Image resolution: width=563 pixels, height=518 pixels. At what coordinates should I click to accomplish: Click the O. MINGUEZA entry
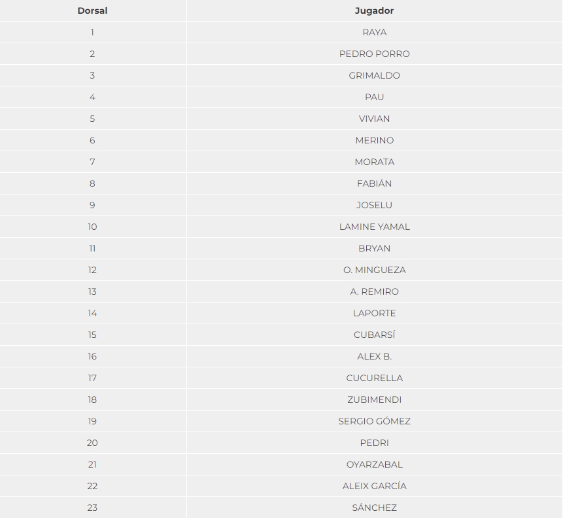tap(375, 270)
